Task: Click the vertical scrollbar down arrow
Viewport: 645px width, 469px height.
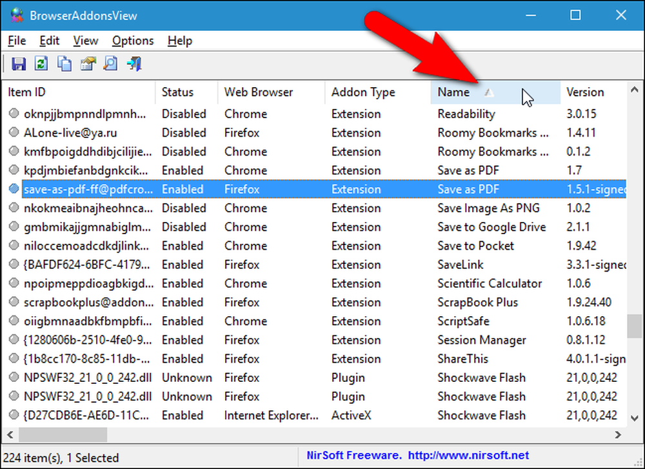Action: click(x=635, y=419)
